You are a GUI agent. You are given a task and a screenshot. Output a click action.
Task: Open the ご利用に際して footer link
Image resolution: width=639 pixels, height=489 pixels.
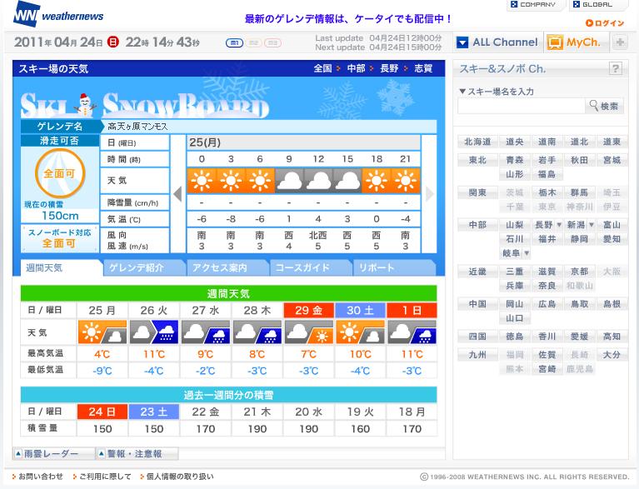(x=105, y=477)
